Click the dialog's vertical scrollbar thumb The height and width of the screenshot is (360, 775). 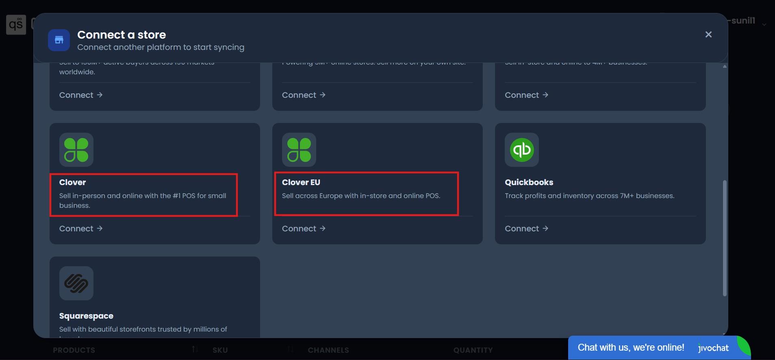click(725, 238)
